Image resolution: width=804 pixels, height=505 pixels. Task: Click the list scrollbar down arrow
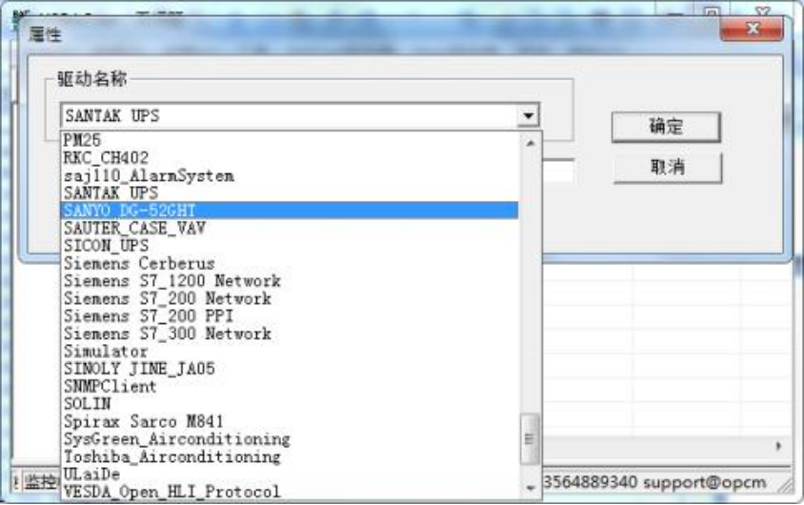(x=531, y=488)
